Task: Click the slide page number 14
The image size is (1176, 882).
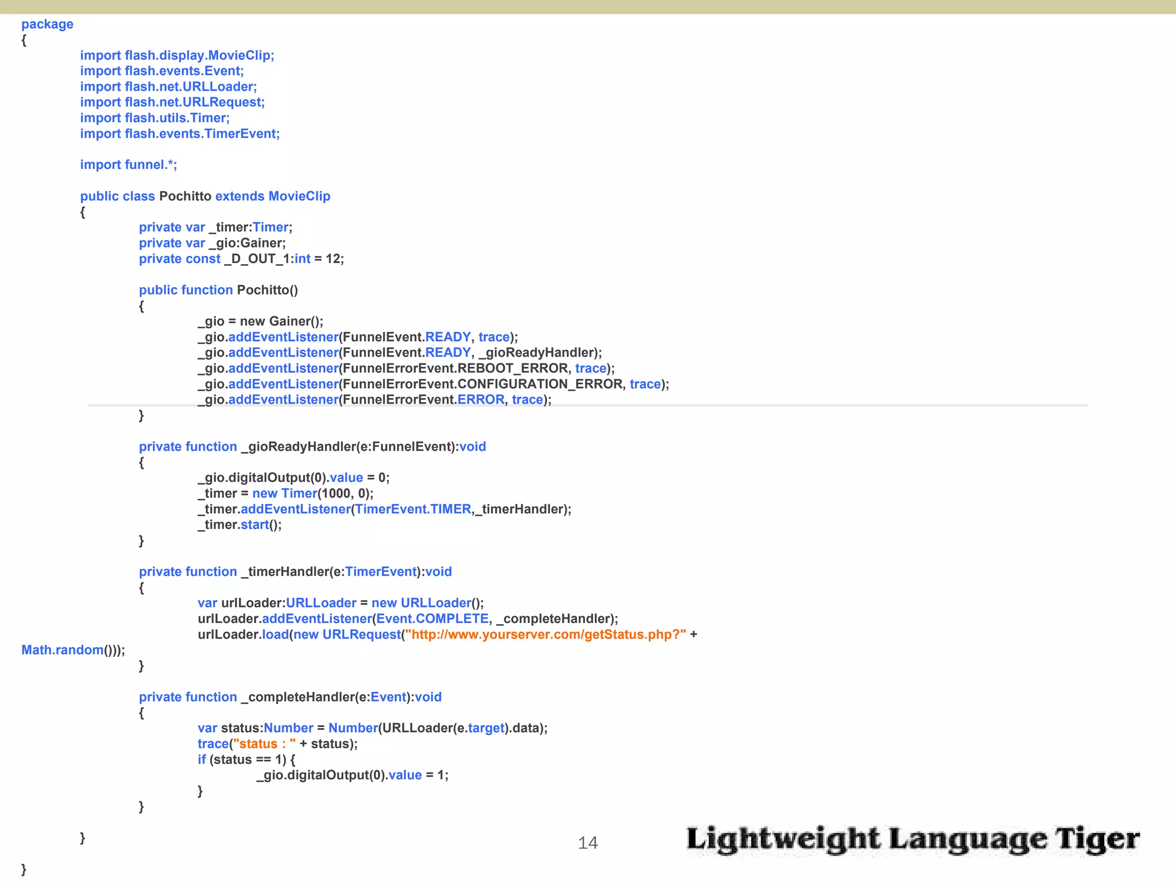Action: [x=587, y=843]
